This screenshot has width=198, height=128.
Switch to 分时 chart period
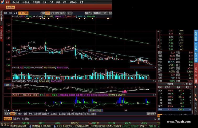(43, 13)
